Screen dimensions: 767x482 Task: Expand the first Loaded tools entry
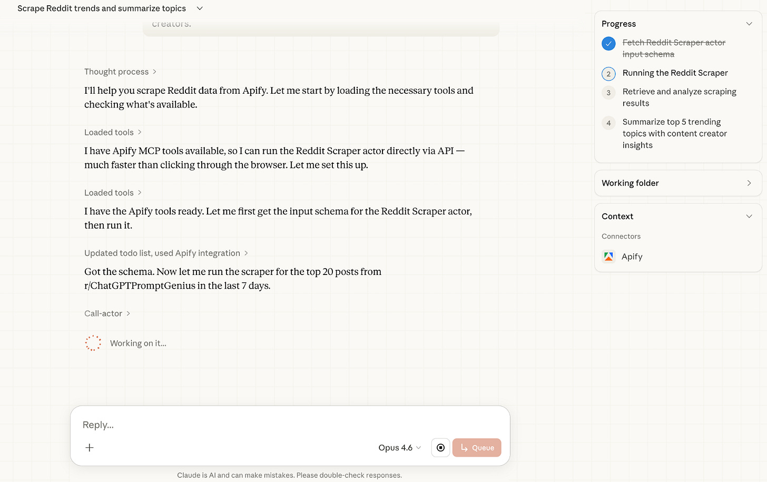[x=113, y=132]
